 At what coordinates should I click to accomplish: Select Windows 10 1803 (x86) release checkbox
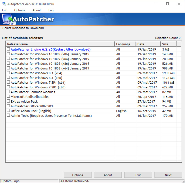coord(8,63)
